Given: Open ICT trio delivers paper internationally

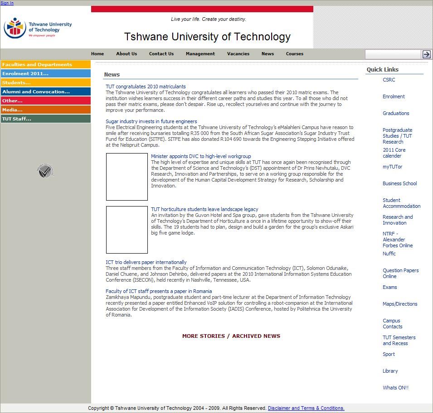Looking at the screenshot, I should 146,262.
